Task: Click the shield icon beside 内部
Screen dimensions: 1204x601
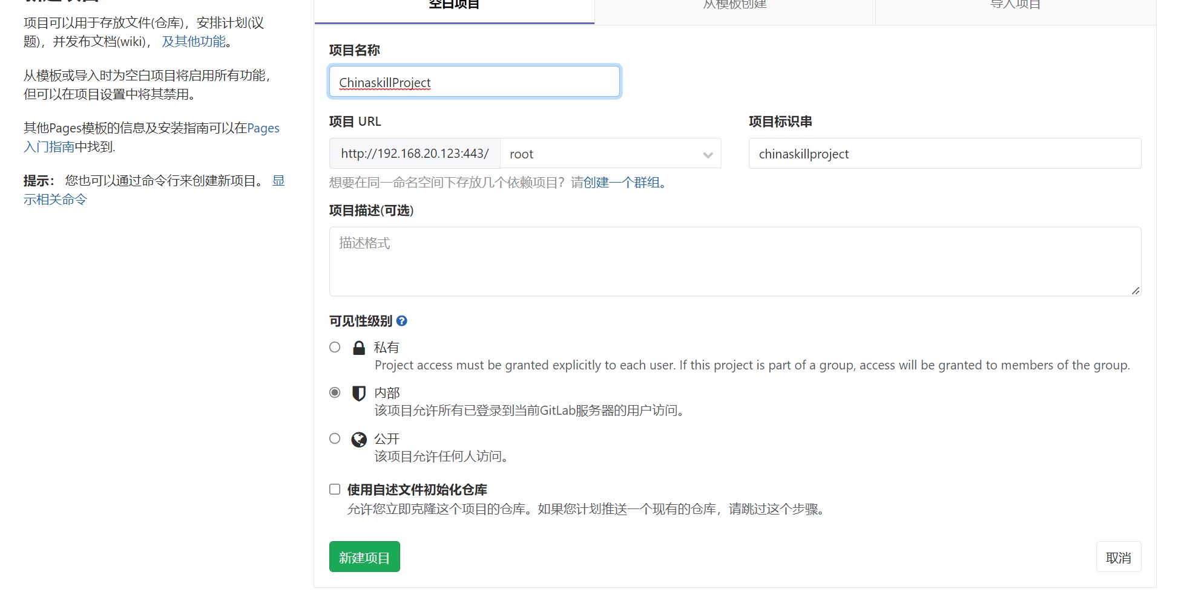Action: 359,394
